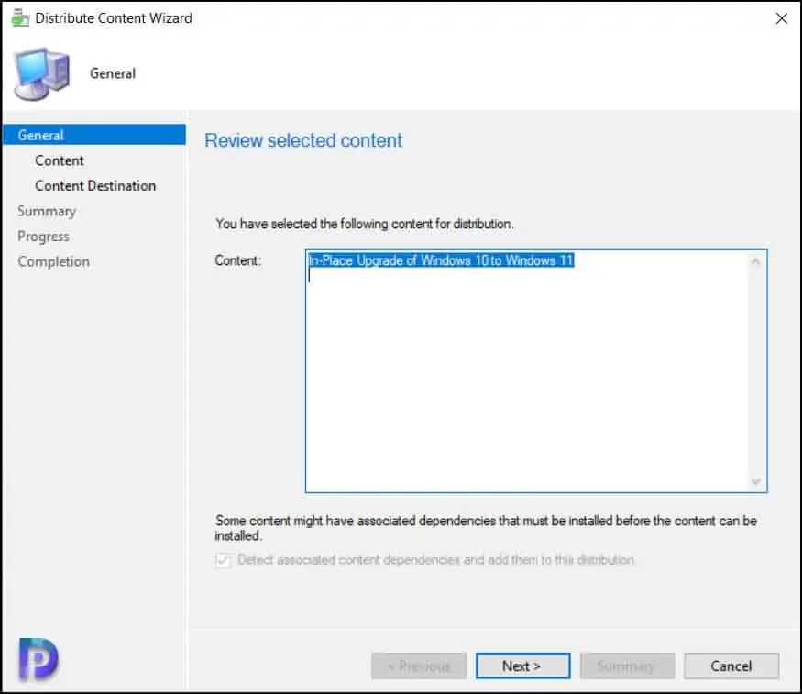Select the Completion step in the sidebar
This screenshot has height=694, width=802.
click(54, 261)
